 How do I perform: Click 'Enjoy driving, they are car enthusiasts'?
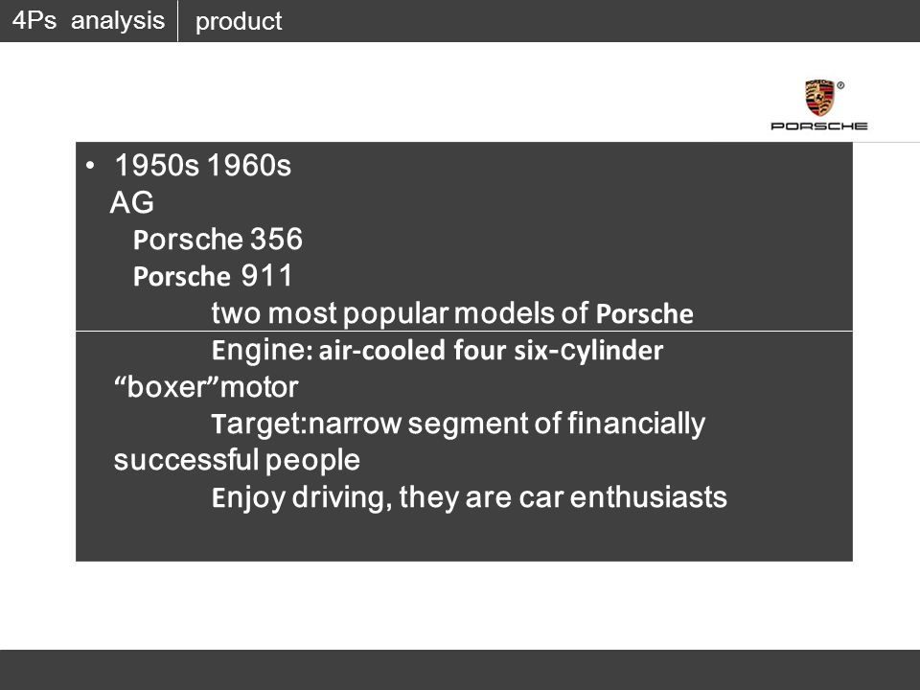tap(469, 497)
